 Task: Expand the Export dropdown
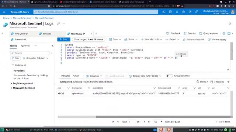click(178, 40)
